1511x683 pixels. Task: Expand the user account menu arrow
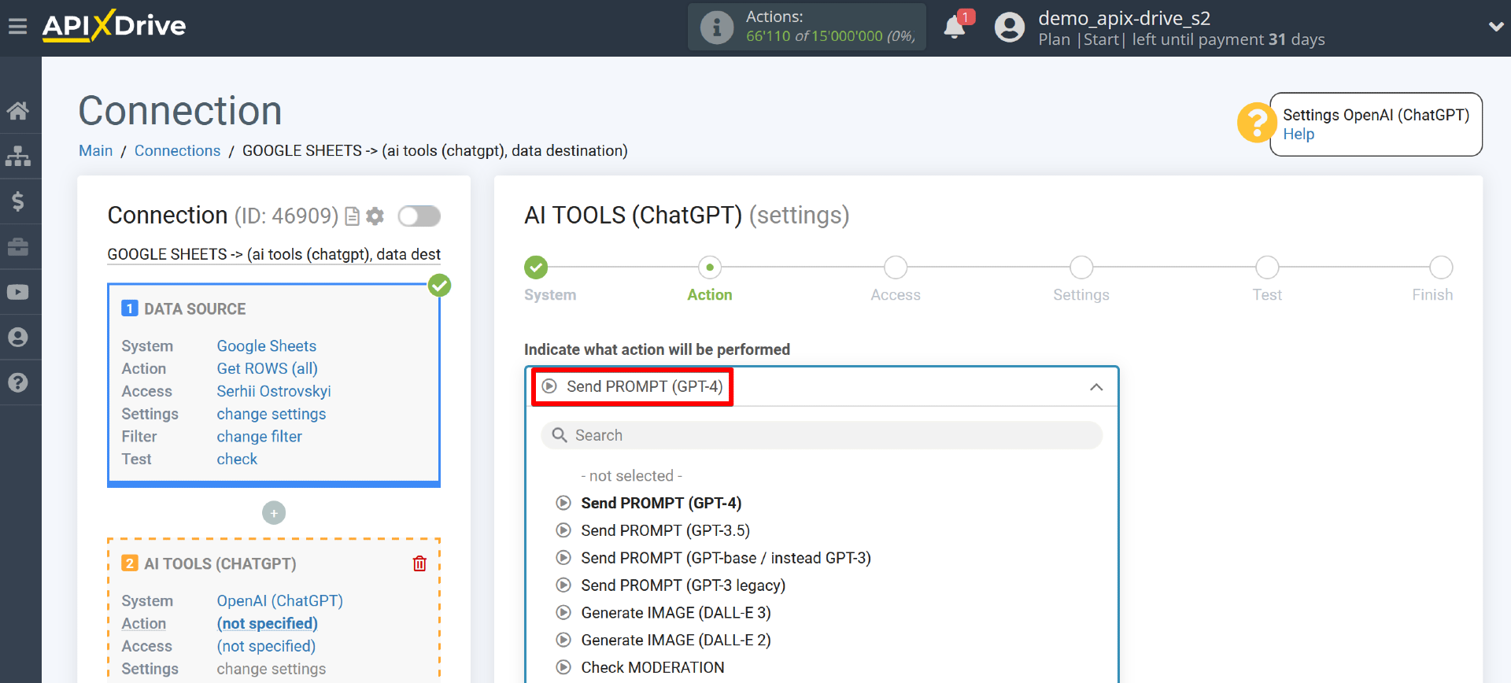point(1495,27)
